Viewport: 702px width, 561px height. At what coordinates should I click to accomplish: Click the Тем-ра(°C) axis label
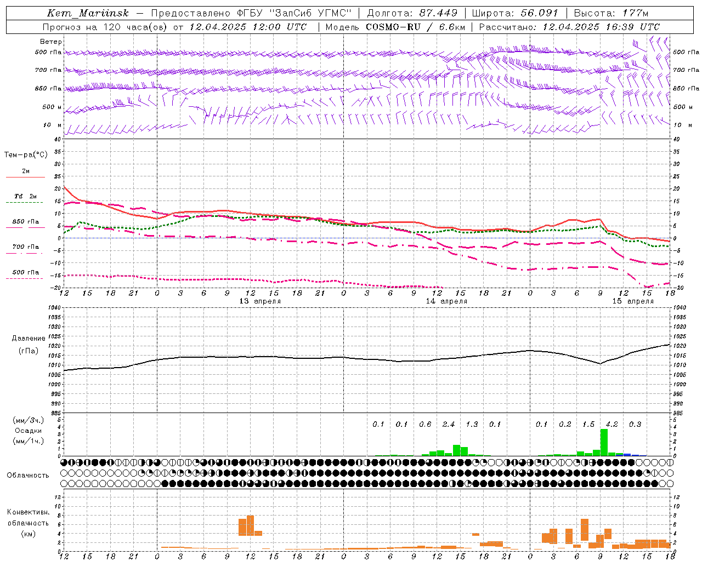pyautogui.click(x=26, y=155)
